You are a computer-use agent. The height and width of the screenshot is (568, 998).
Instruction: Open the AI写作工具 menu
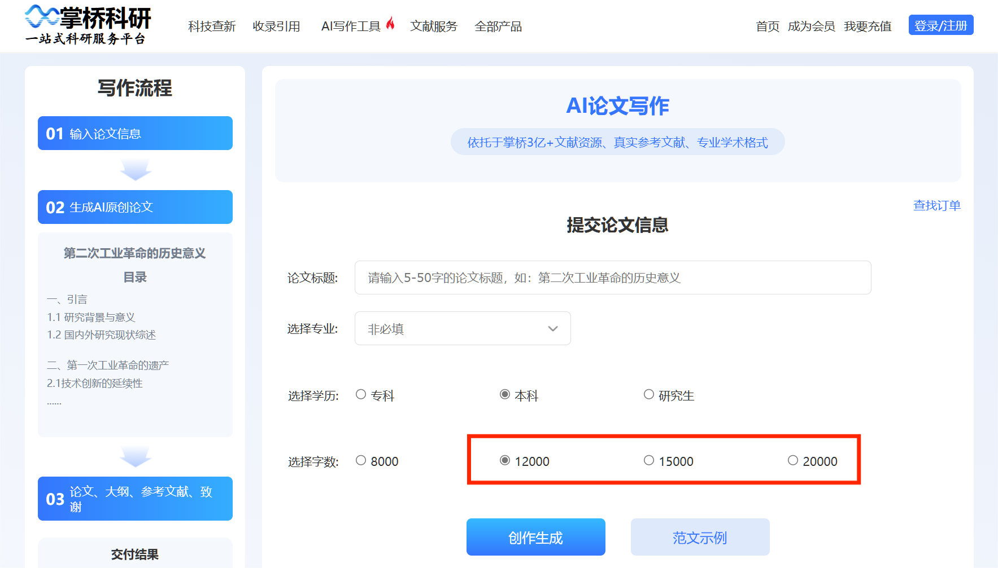point(351,27)
